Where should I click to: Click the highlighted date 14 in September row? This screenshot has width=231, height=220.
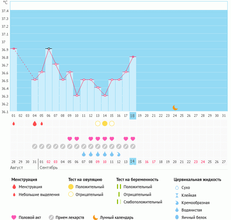[133, 162]
